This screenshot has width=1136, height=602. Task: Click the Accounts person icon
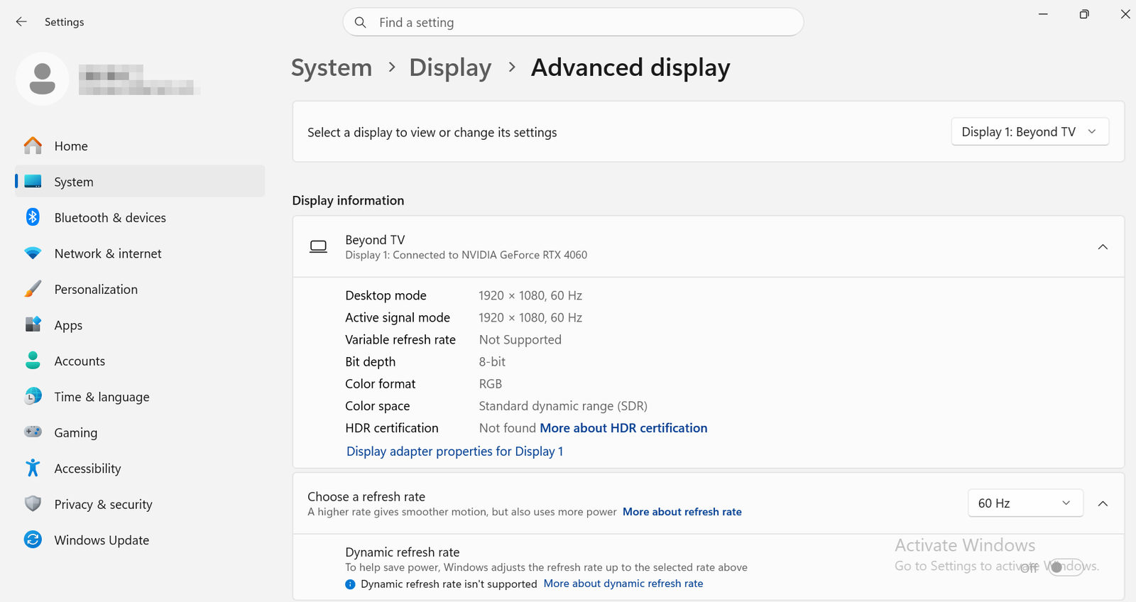tap(33, 361)
